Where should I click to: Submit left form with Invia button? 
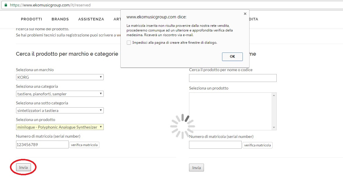pyautogui.click(x=23, y=167)
